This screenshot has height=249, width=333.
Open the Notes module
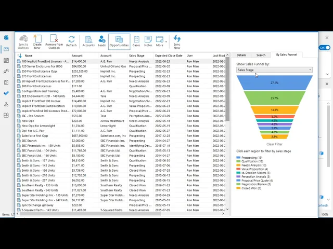(x=148, y=41)
